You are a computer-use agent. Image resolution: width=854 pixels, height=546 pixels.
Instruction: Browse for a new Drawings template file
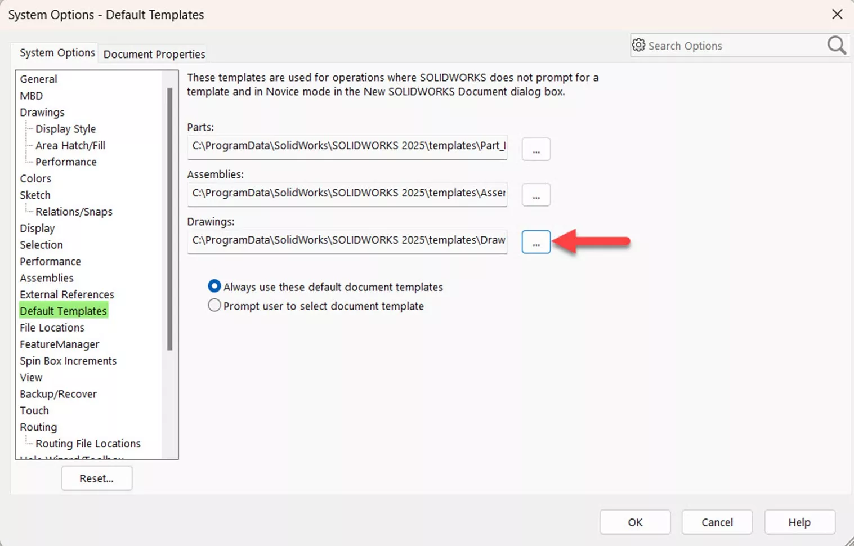[x=535, y=241]
